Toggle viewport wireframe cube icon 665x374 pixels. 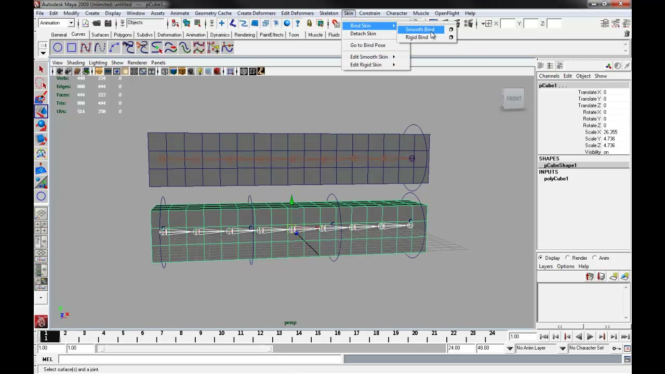tap(165, 71)
